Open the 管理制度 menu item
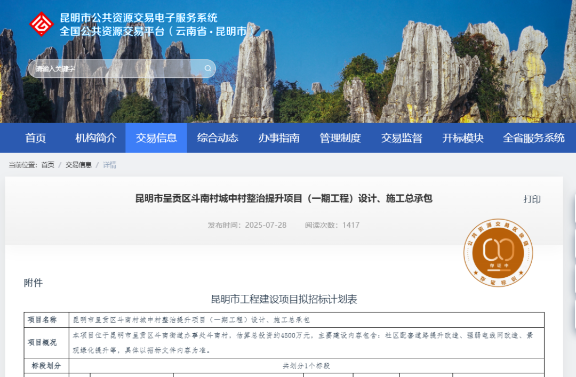The height and width of the screenshot is (377, 576). (340, 138)
